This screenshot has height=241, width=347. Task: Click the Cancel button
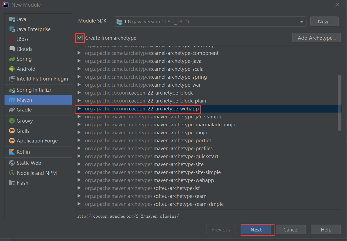pos(291,230)
